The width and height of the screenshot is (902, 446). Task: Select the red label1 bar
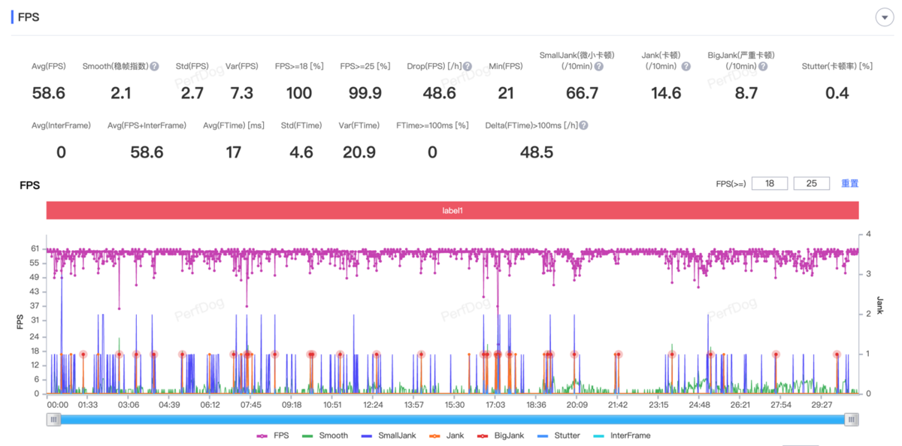click(452, 211)
